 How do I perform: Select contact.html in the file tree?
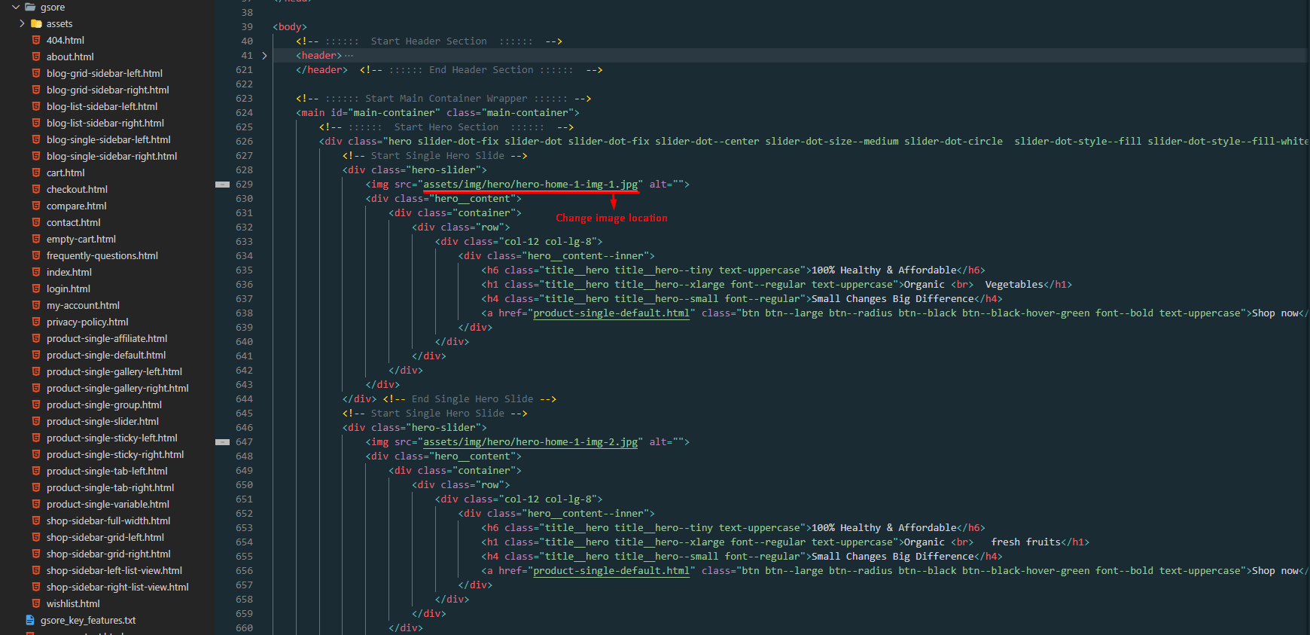(x=73, y=223)
